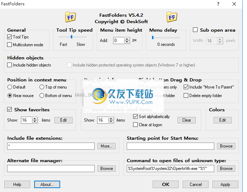Browse for unknown file type command
This screenshot has height=192, width=247.
(226, 169)
